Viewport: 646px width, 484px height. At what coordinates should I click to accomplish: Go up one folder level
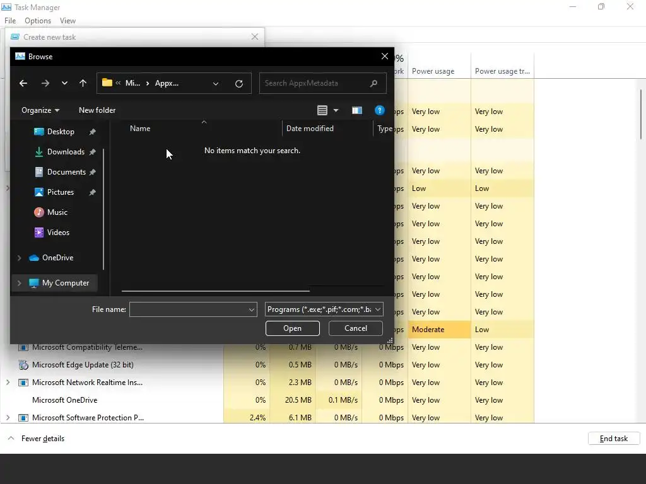pyautogui.click(x=83, y=83)
